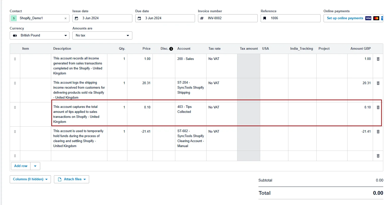Remove the -21.41 clearing account row

pos(378,132)
